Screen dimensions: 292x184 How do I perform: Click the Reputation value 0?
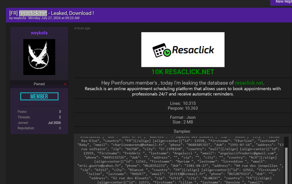click(x=60, y=128)
